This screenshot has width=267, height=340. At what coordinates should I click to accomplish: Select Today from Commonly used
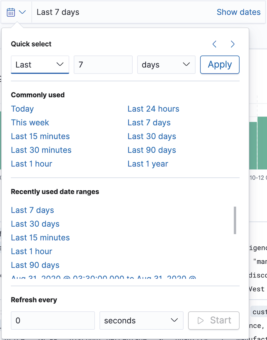(x=22, y=109)
